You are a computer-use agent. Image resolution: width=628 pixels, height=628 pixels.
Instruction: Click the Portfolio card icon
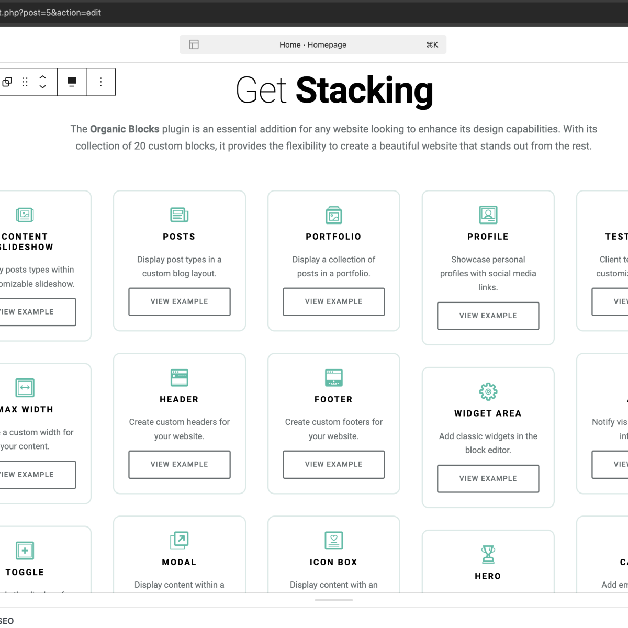click(x=334, y=215)
